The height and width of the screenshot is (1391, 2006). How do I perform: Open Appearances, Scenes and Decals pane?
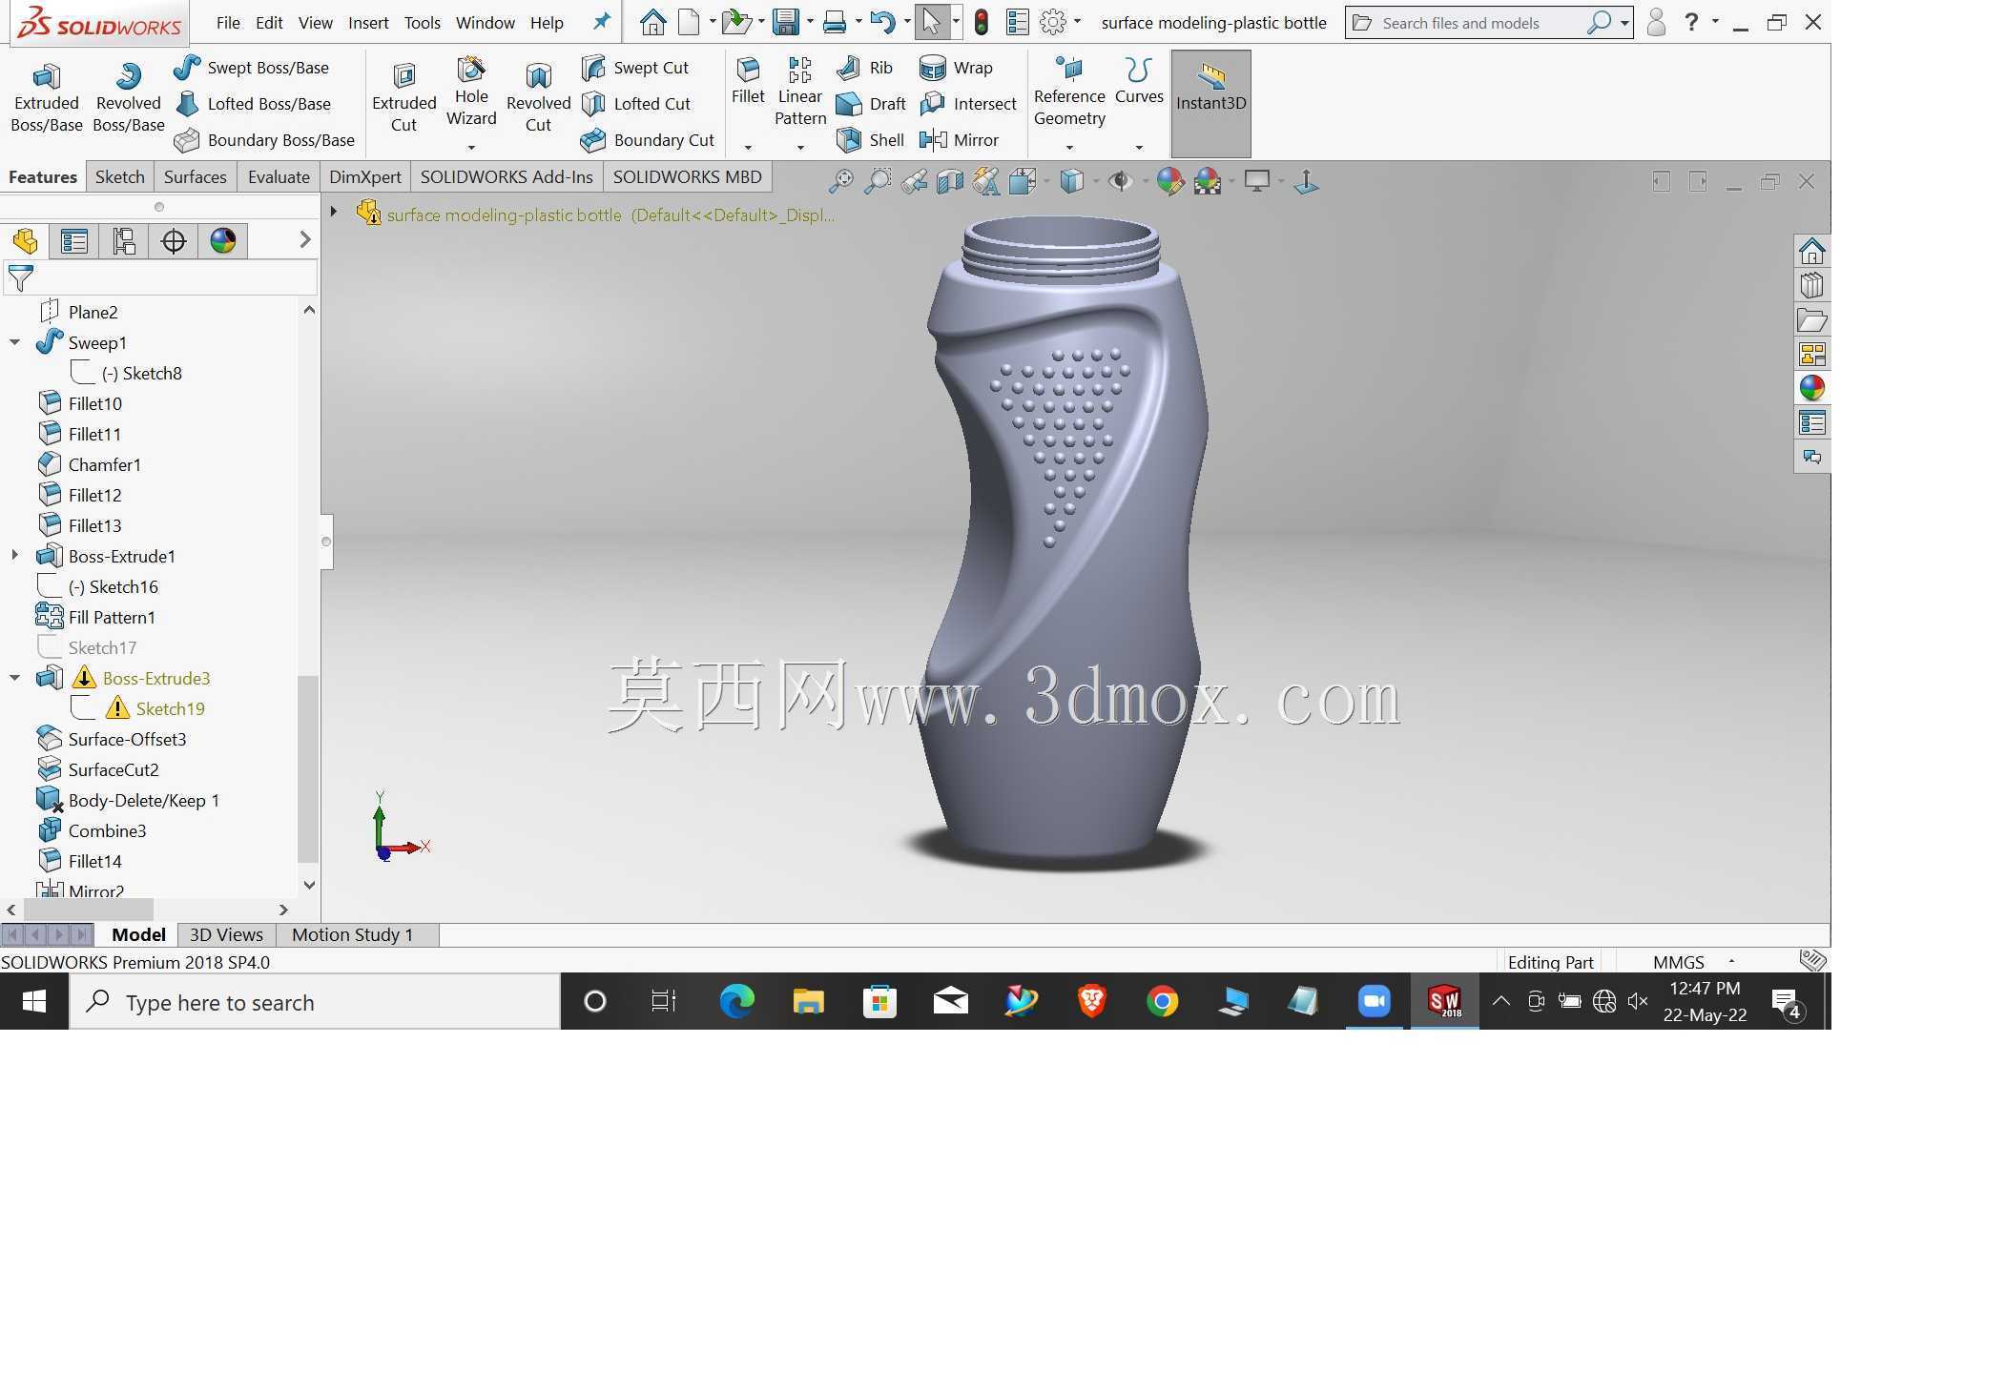click(x=1811, y=388)
